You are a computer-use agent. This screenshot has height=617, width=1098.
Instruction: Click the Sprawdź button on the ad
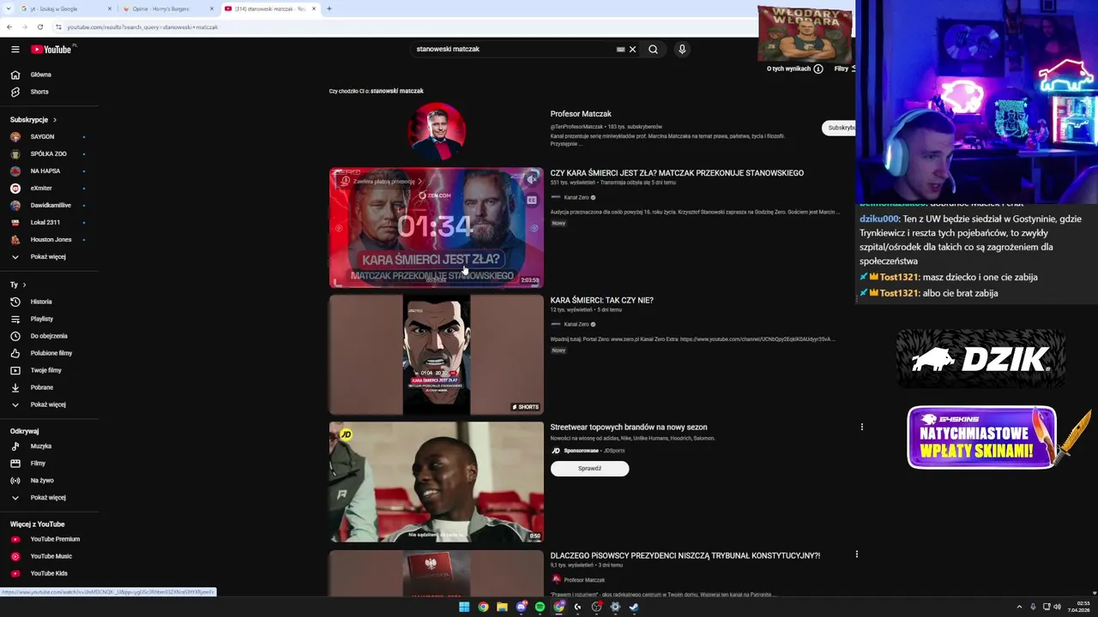[589, 469]
